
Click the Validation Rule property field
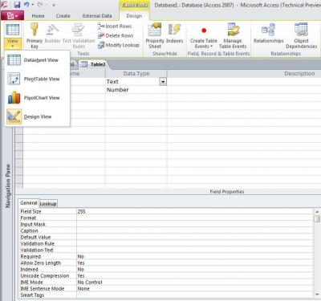click(x=194, y=243)
